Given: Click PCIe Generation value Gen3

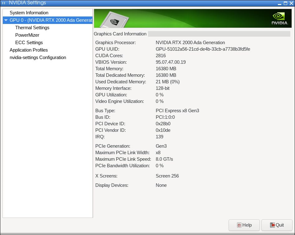Looking at the screenshot, I should coord(161,146).
